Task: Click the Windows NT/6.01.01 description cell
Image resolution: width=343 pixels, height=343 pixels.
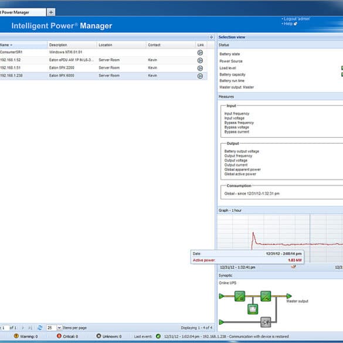Action: point(66,52)
